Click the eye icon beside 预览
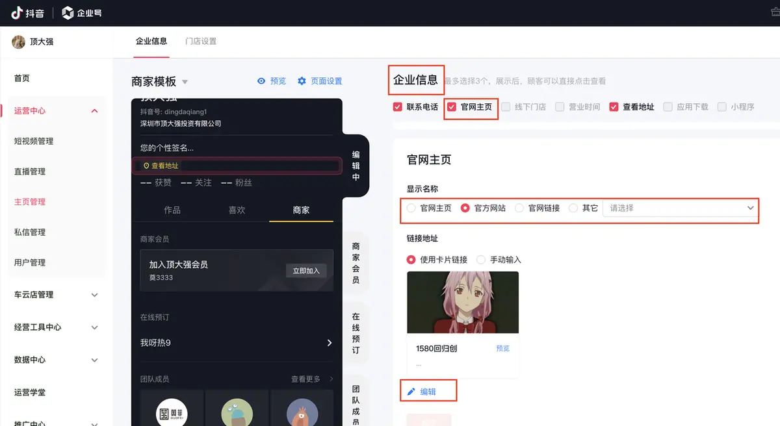The height and width of the screenshot is (426, 780). tap(261, 81)
